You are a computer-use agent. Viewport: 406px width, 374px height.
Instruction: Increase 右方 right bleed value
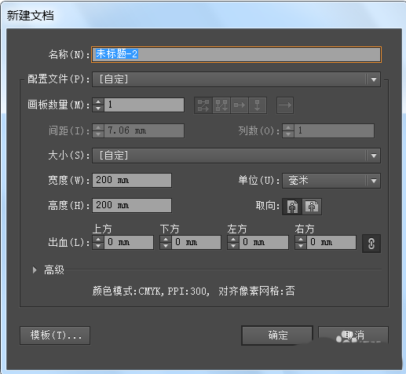coord(301,239)
